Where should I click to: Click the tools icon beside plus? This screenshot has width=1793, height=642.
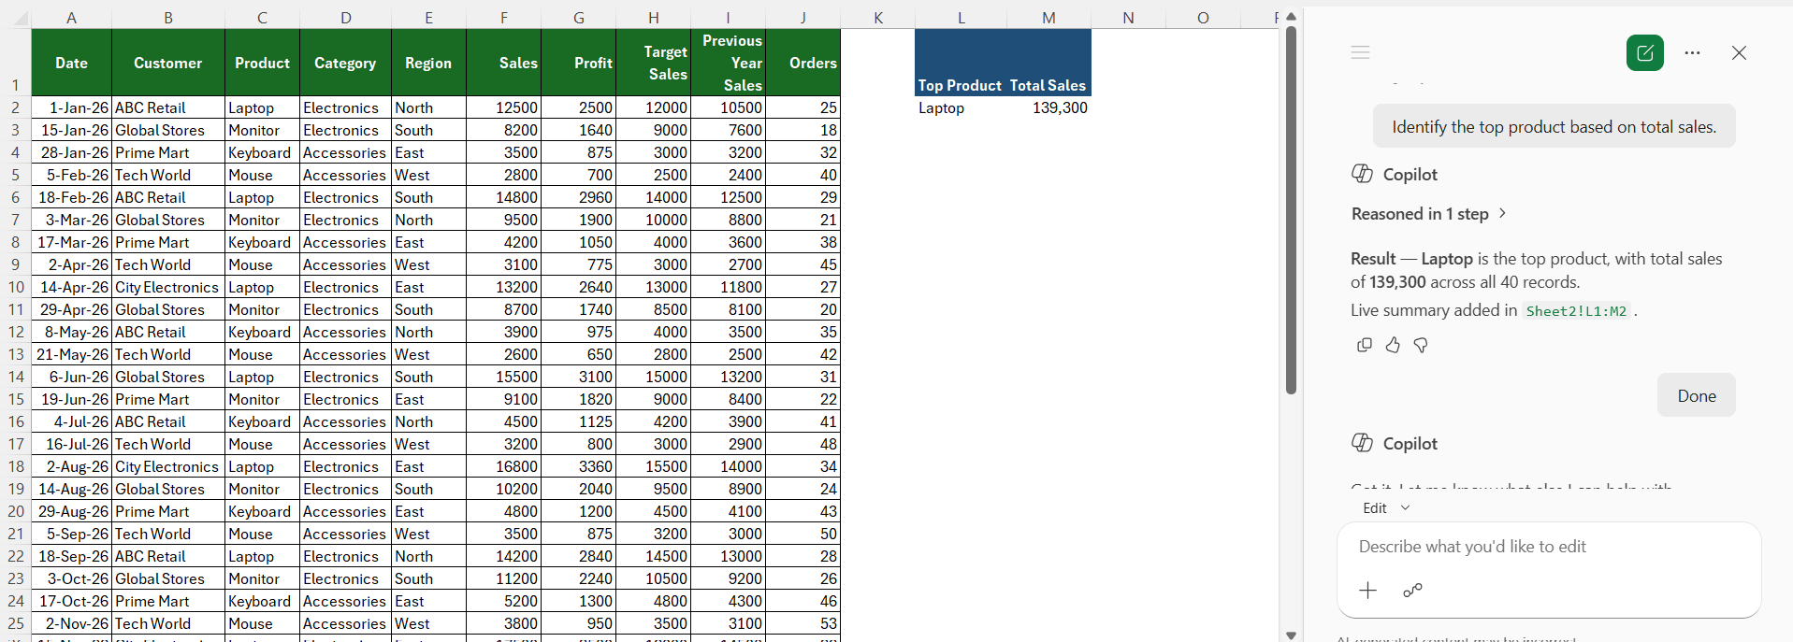click(x=1412, y=591)
